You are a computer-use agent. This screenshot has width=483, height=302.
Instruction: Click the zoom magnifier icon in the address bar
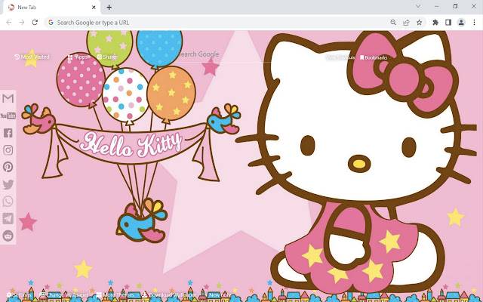pos(393,23)
